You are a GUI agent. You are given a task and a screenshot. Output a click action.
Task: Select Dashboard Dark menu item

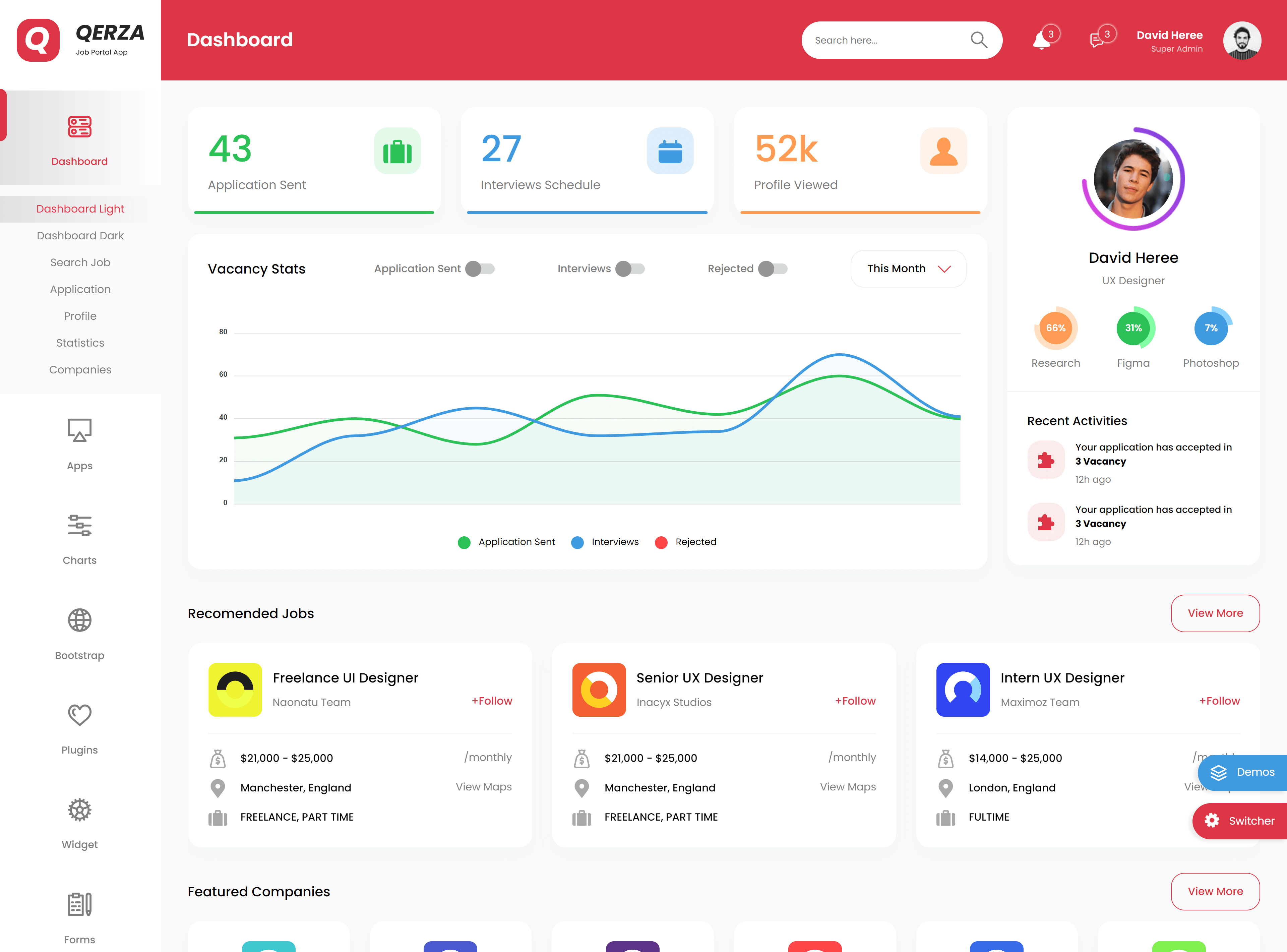80,236
